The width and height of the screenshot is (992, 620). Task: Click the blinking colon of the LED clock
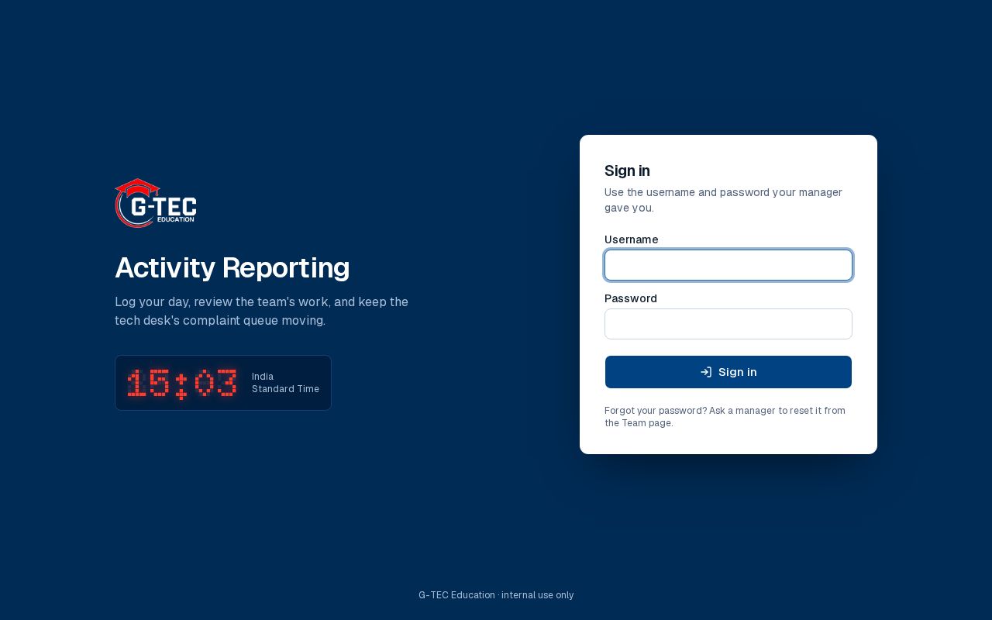[181, 385]
